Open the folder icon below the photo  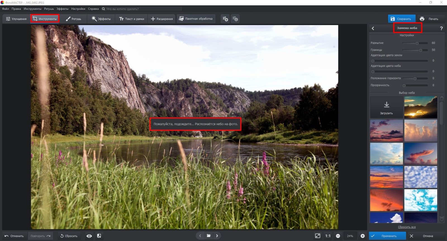click(208, 236)
